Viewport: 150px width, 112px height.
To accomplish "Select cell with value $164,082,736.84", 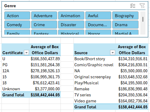I will 132,101.
